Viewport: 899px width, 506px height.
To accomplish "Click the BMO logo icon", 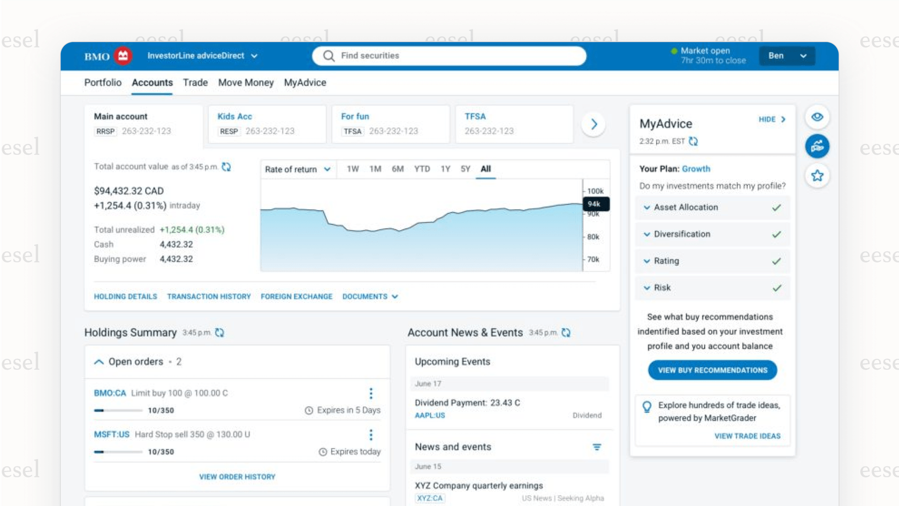I will point(123,56).
